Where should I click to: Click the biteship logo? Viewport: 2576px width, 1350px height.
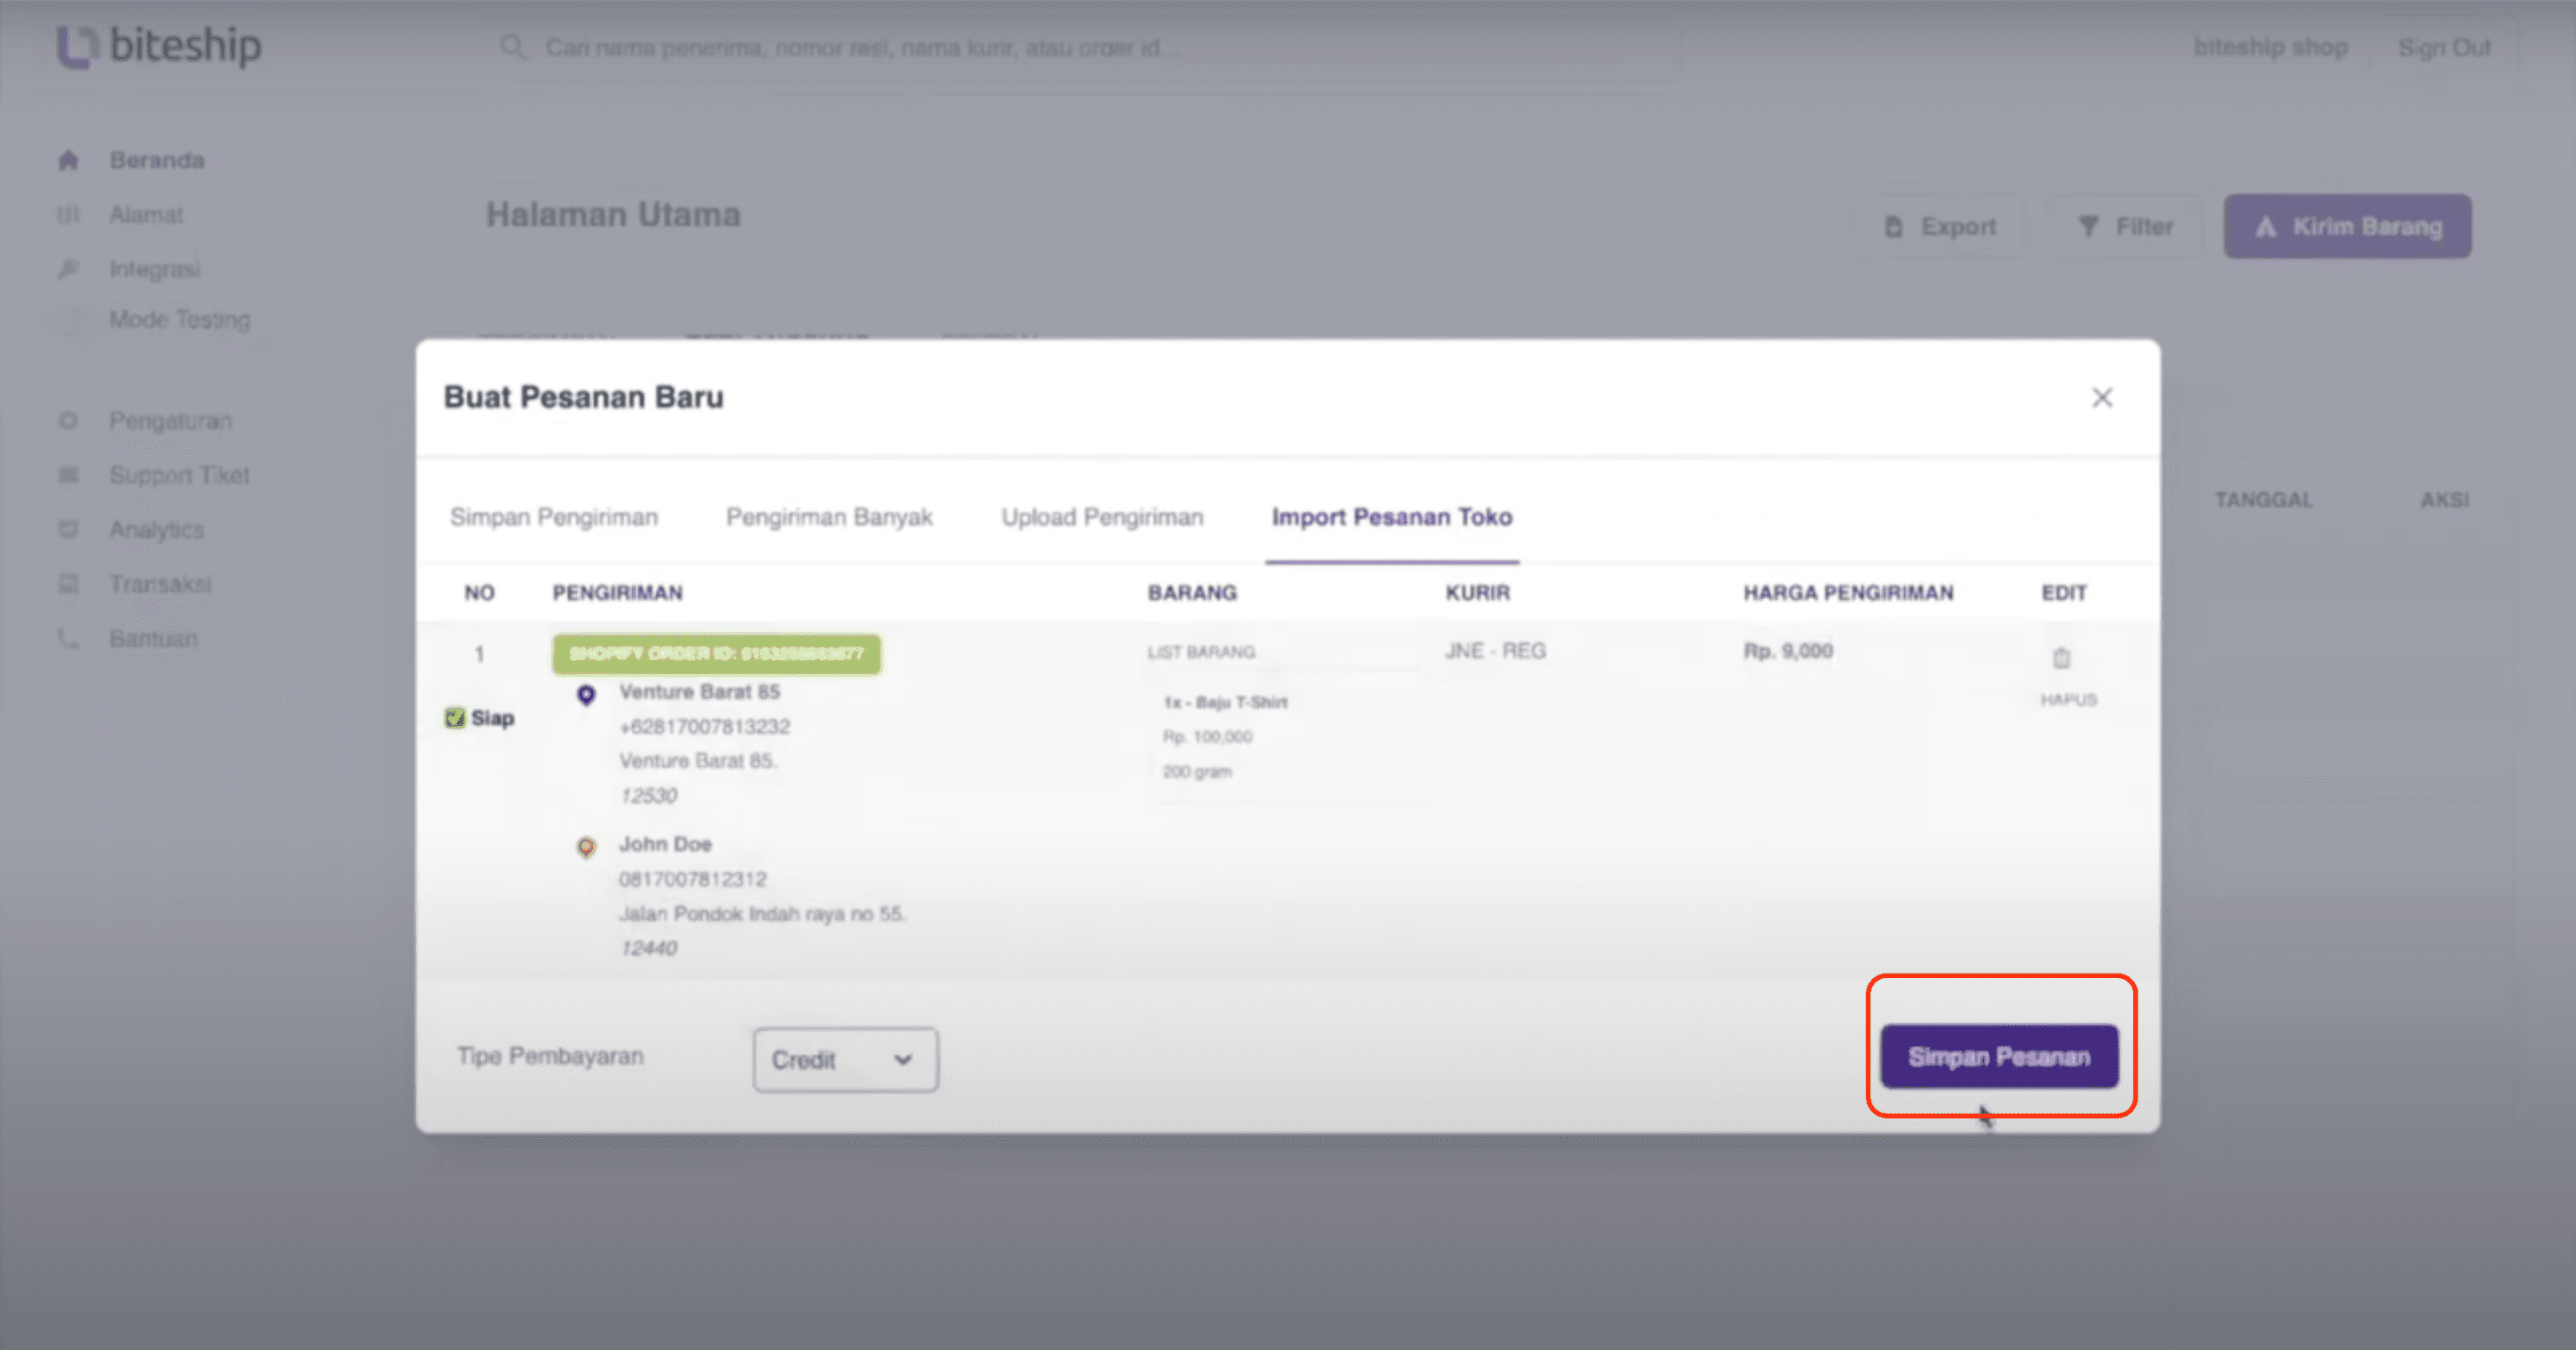pyautogui.click(x=159, y=46)
